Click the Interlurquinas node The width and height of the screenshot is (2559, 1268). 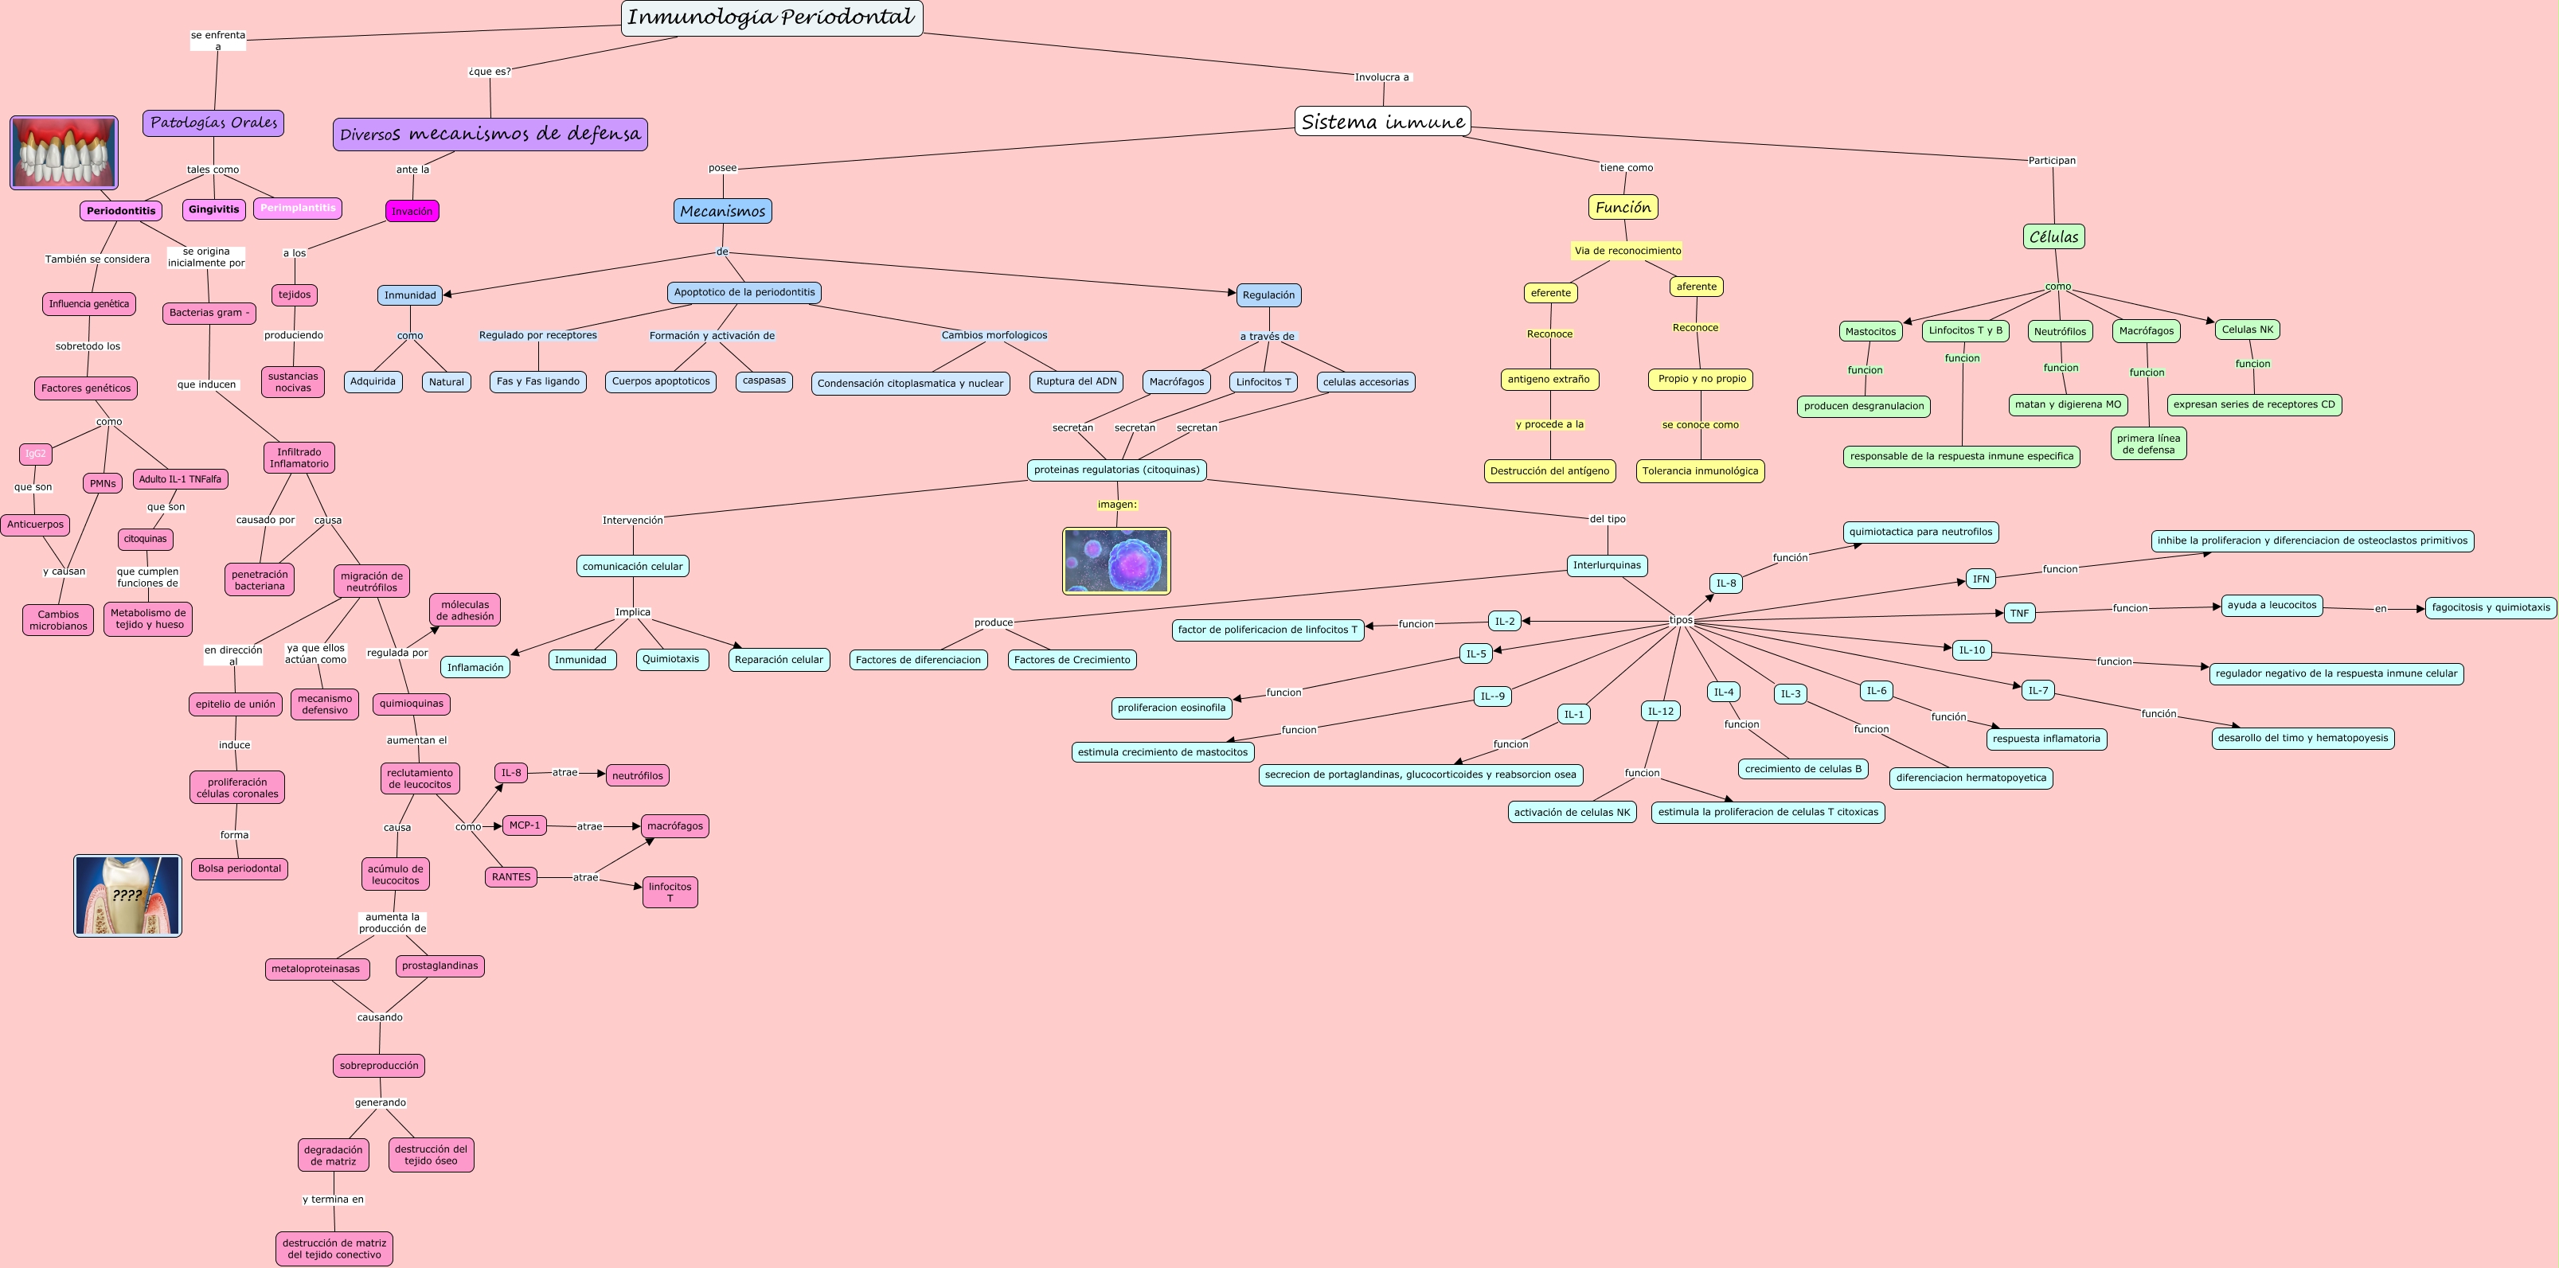[1606, 566]
